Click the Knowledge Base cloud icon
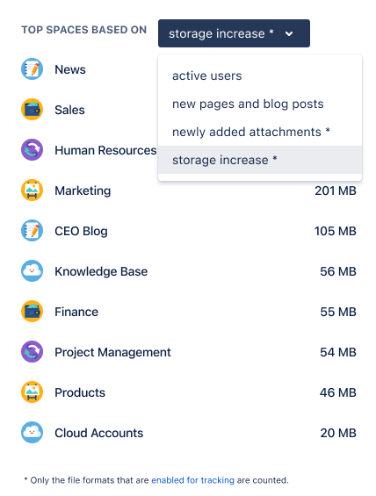The width and height of the screenshot is (376, 496). (x=32, y=270)
